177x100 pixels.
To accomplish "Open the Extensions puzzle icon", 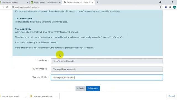I will coord(170,7).
